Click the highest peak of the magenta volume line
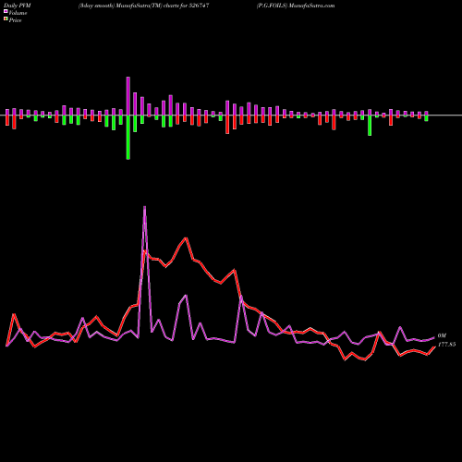Screen dimensions: 462x462 tap(145, 207)
